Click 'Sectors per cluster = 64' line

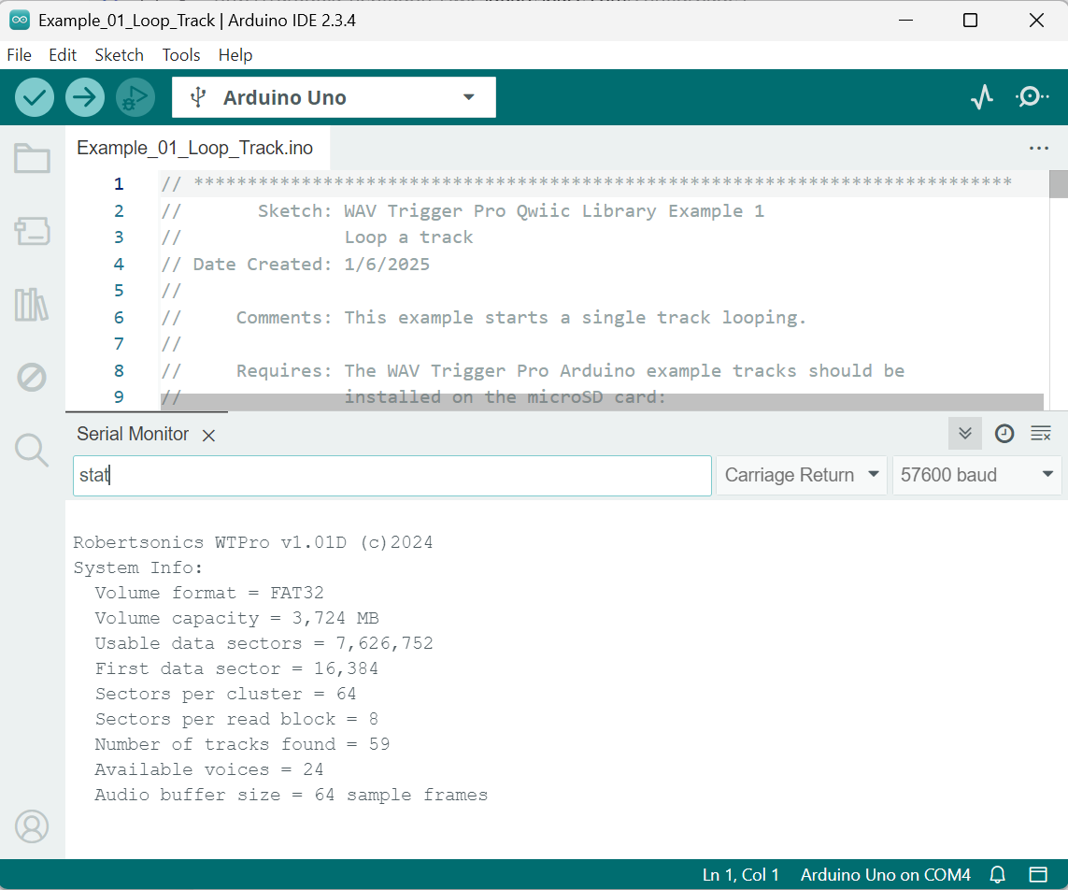225,694
